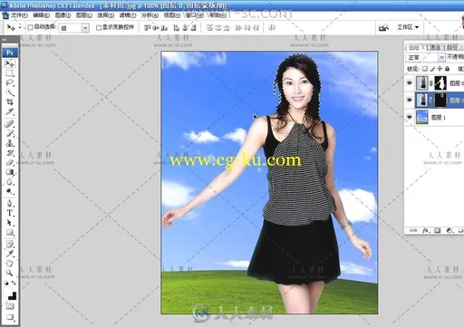Toggle lock all (padlock icon)
This screenshot has height=327, width=464.
447,69
